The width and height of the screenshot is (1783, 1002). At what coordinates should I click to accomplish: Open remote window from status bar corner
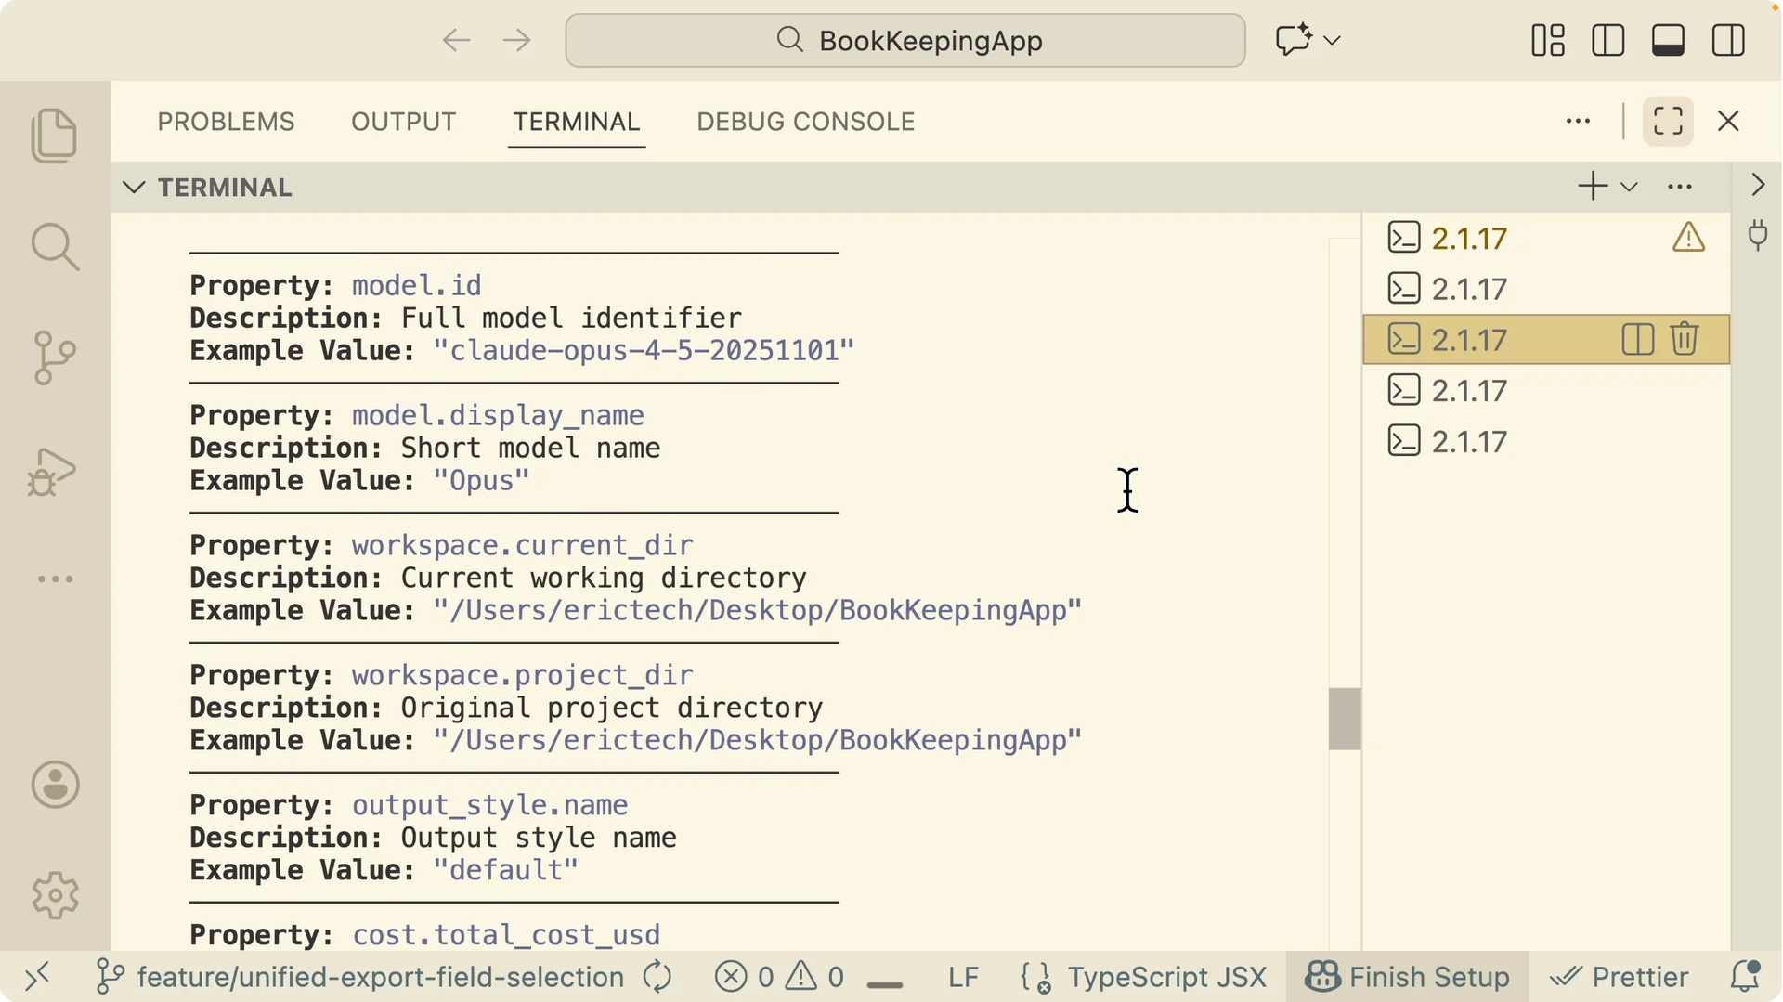pyautogui.click(x=37, y=977)
